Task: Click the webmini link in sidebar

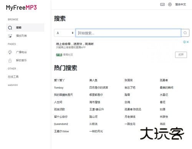Action: click(x=13, y=85)
